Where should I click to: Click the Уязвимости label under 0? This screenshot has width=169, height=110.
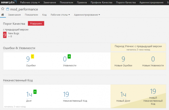coord(70,65)
